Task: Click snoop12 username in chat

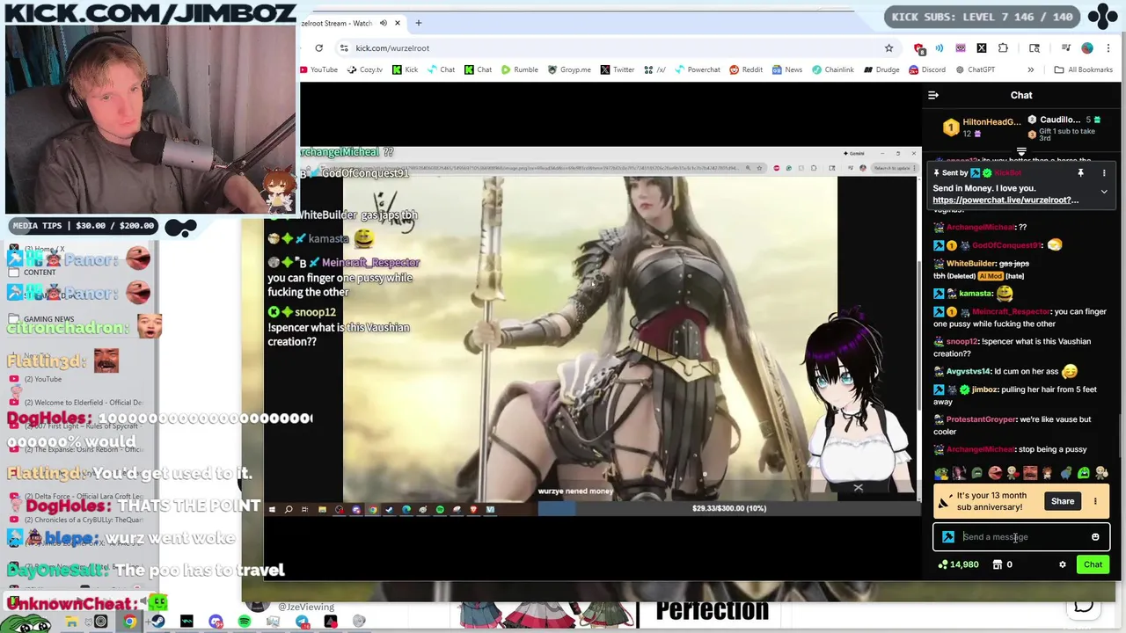Action: (962, 341)
